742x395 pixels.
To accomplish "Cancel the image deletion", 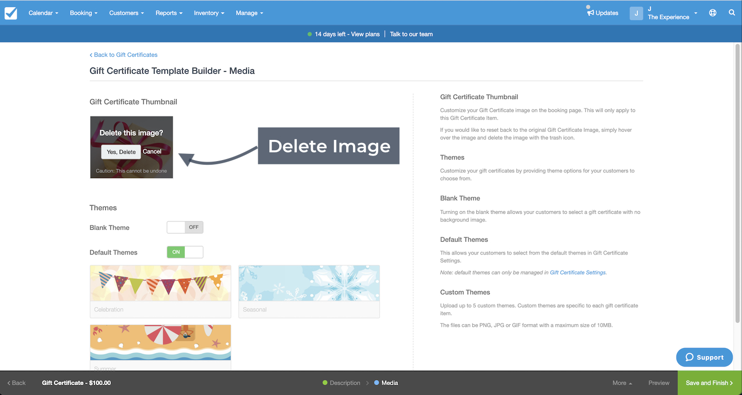I will [x=152, y=151].
